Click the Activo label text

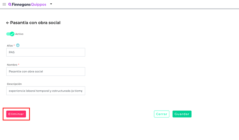pyautogui.click(x=19, y=34)
